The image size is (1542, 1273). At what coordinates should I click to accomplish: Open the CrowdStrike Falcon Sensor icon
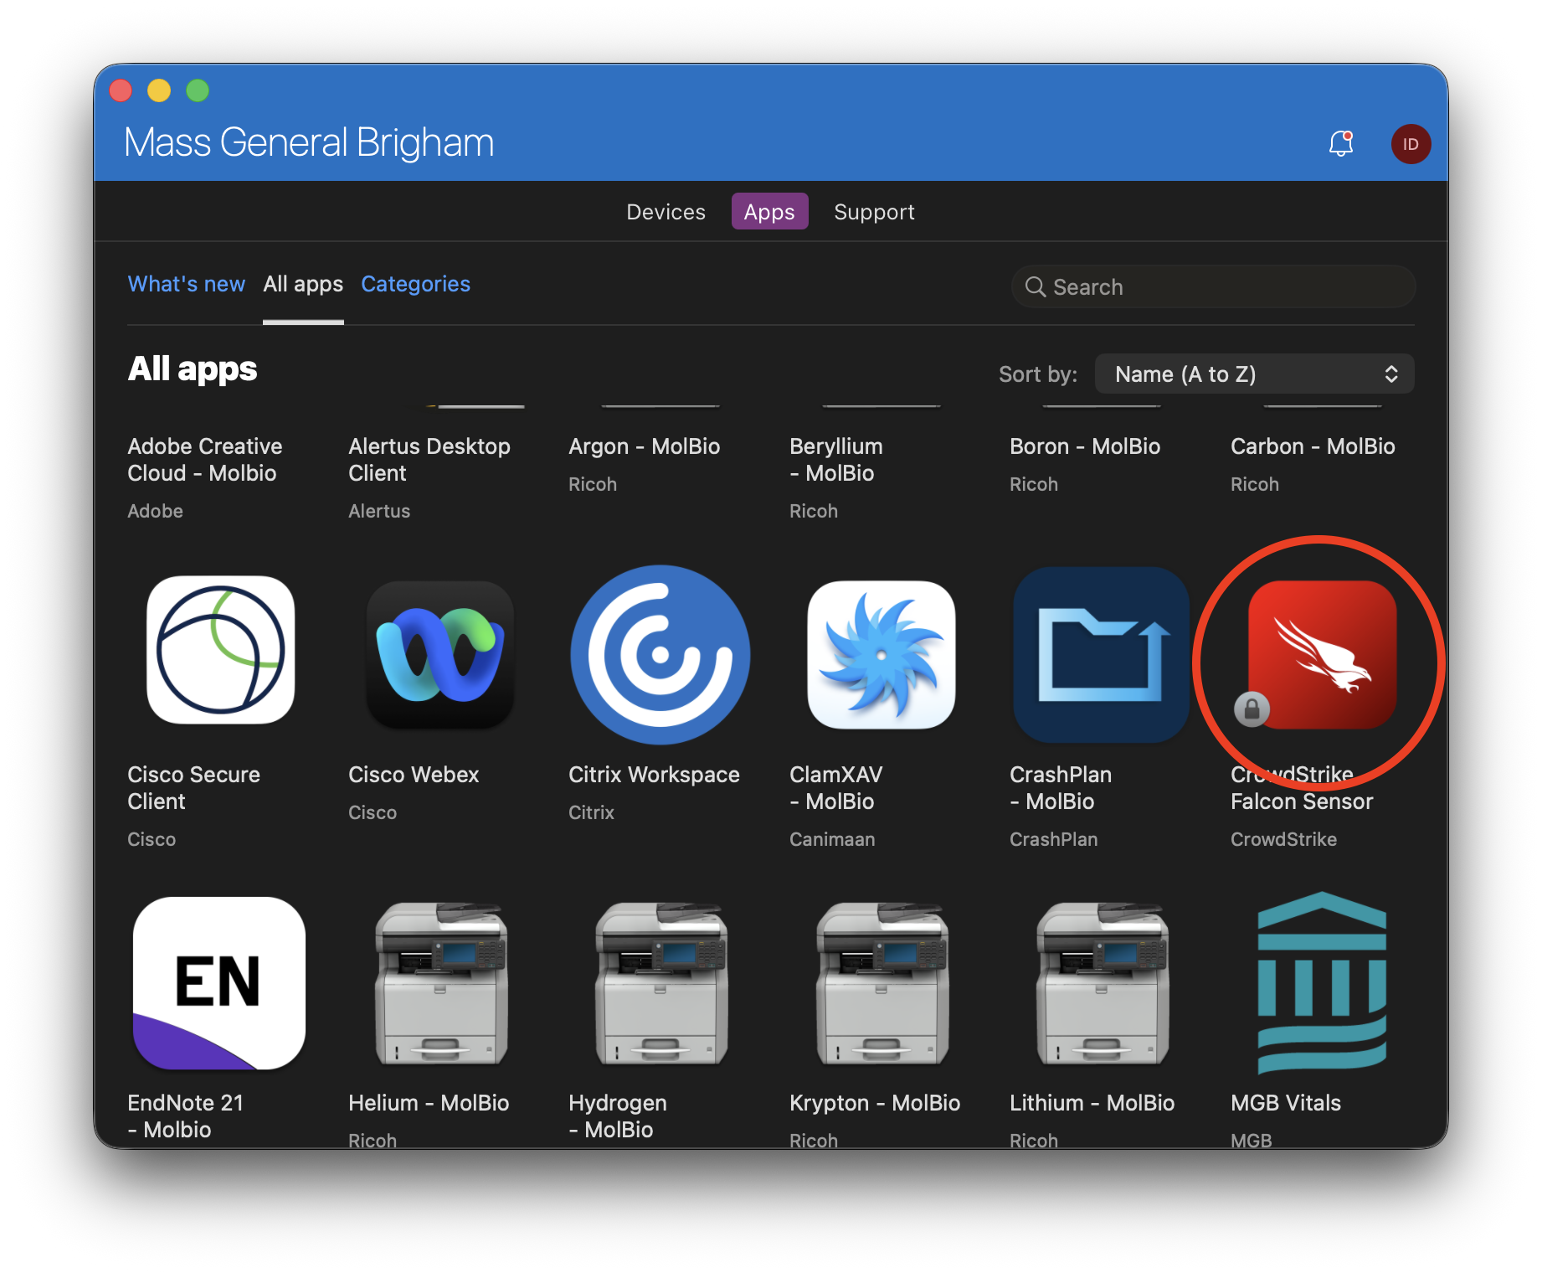pyautogui.click(x=1323, y=654)
